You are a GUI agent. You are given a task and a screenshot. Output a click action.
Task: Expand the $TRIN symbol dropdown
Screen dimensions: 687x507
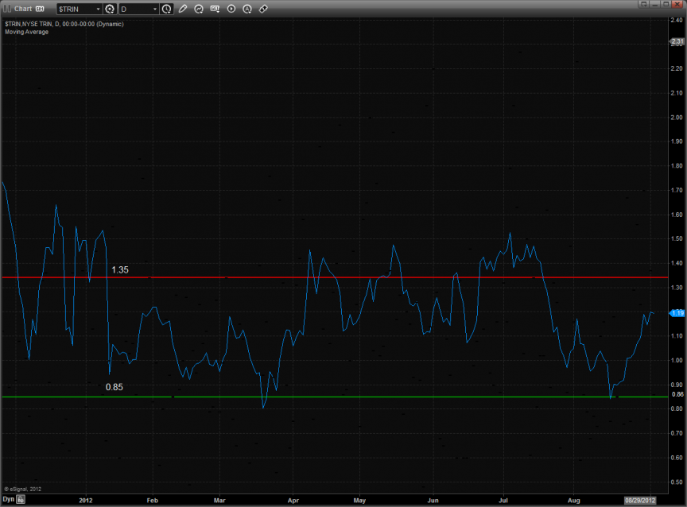[x=98, y=9]
